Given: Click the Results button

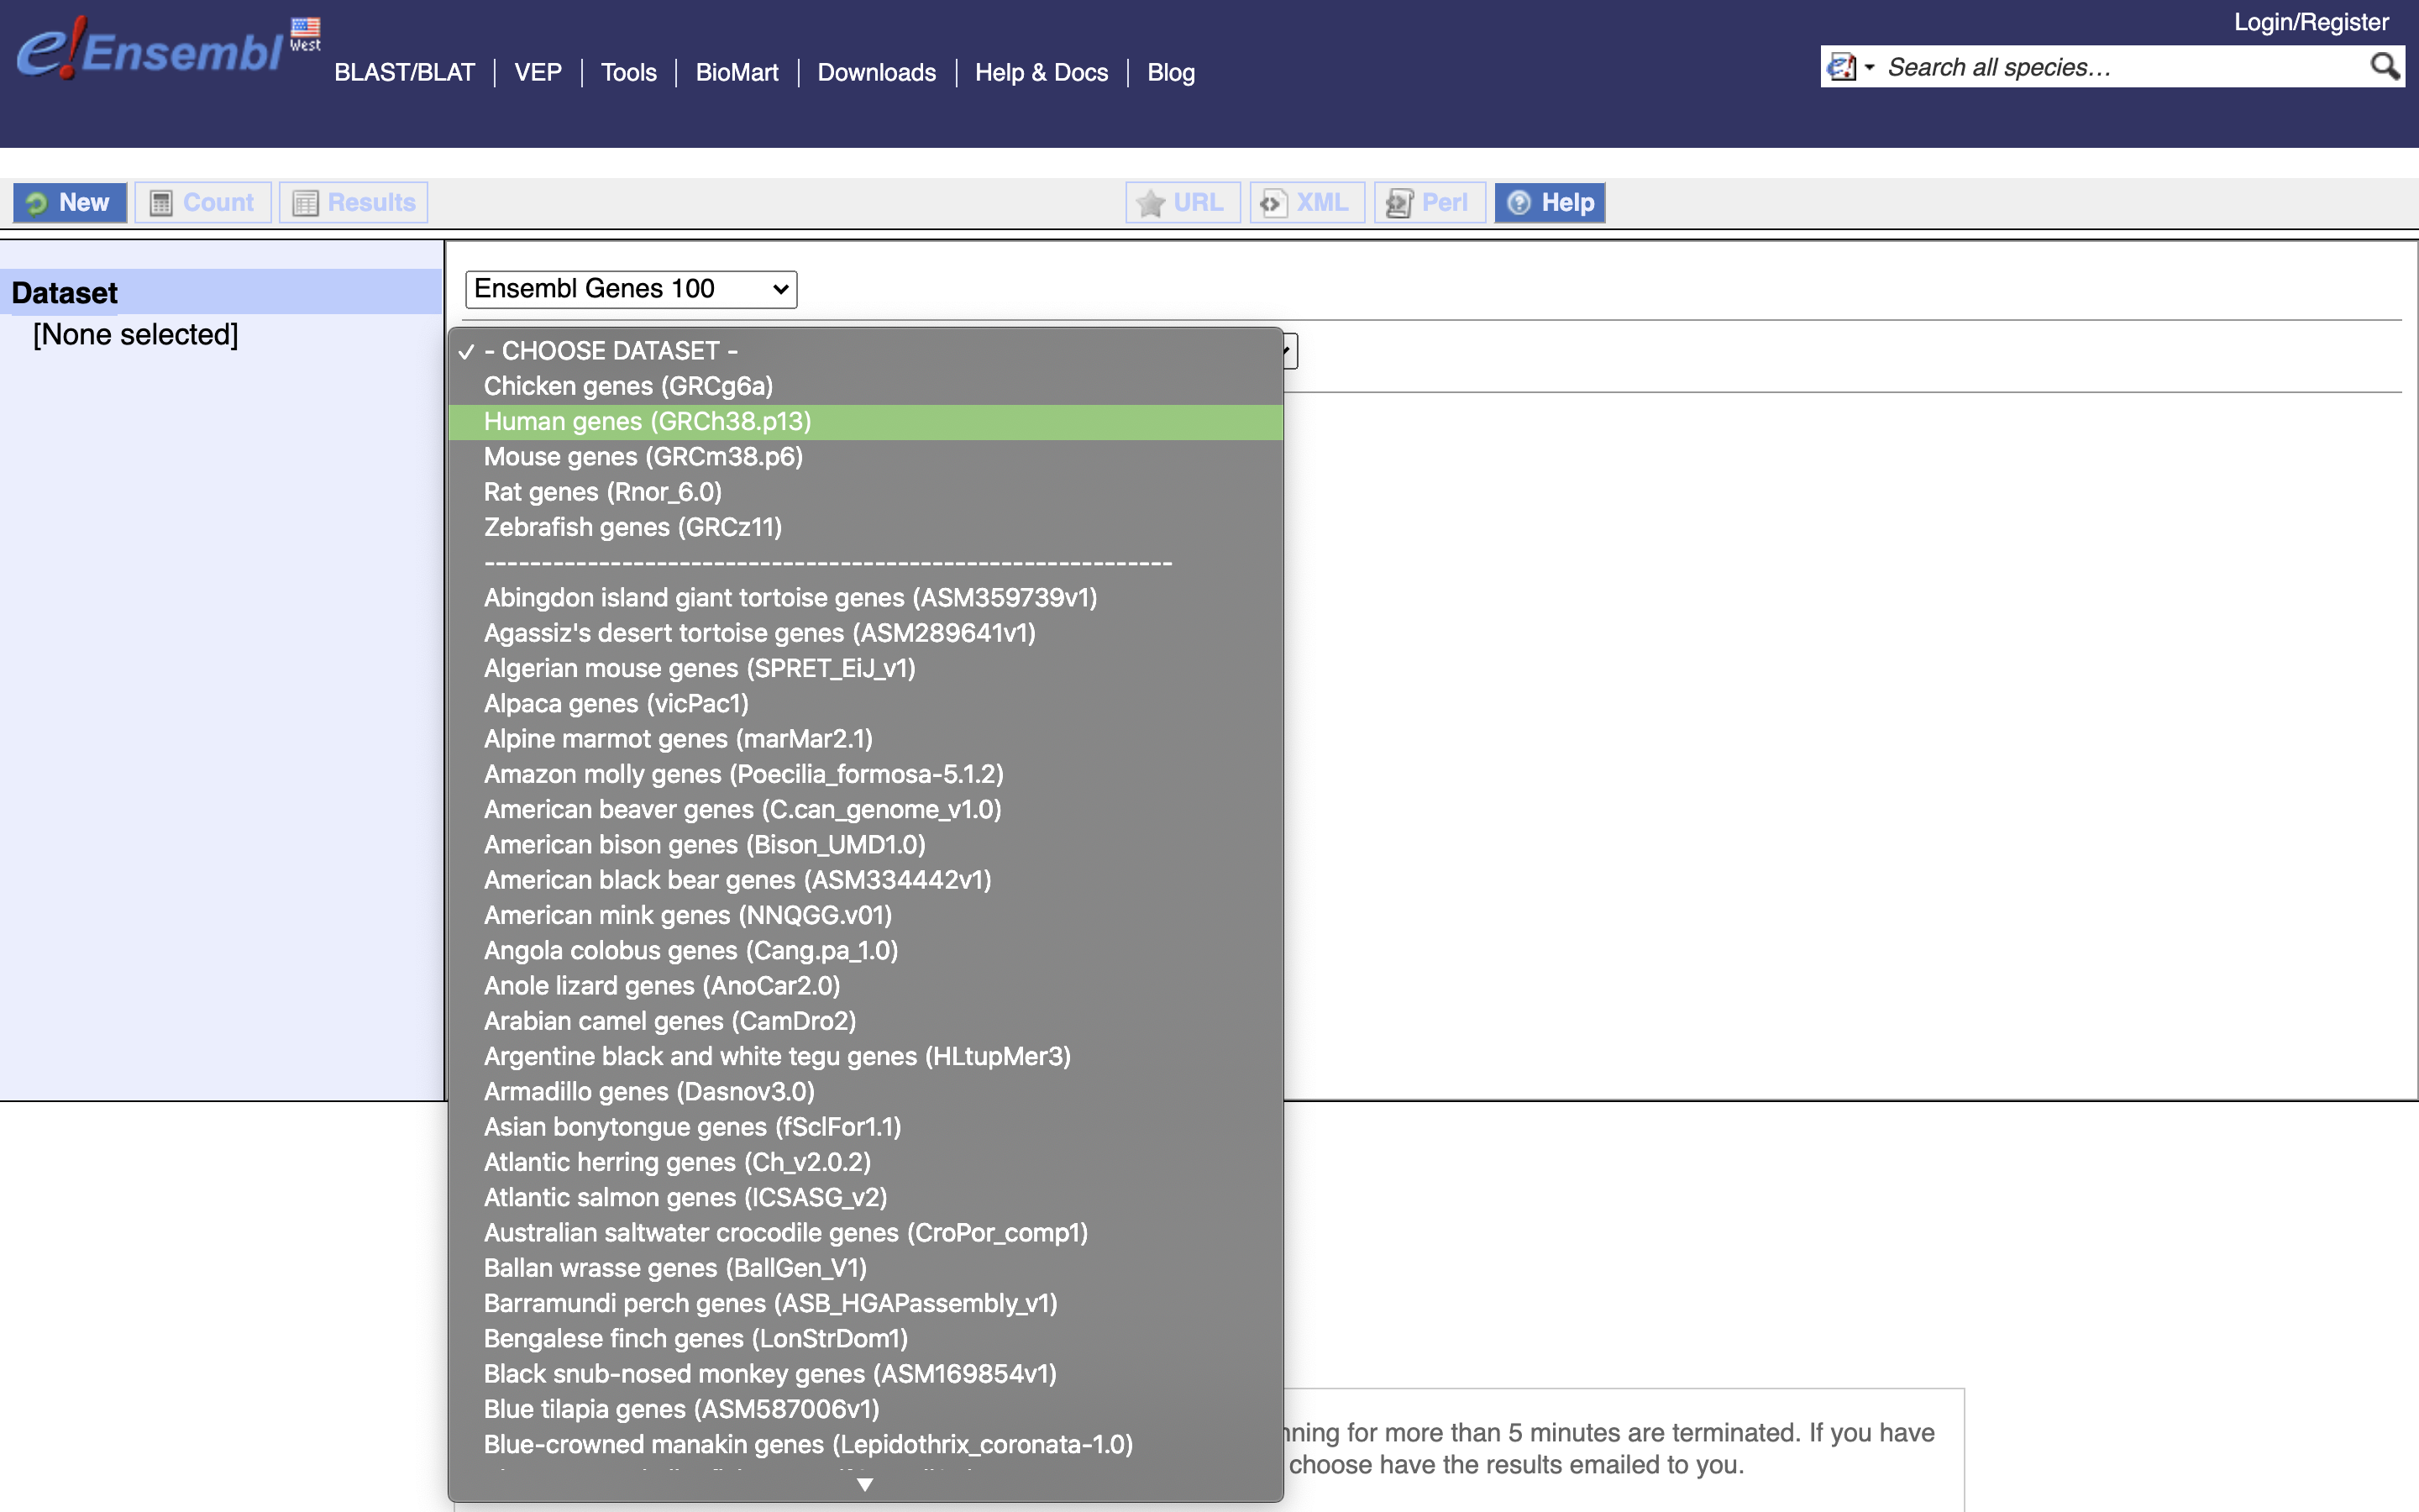Looking at the screenshot, I should (354, 203).
